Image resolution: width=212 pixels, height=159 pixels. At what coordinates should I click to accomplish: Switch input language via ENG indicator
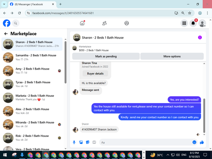[184, 155]
